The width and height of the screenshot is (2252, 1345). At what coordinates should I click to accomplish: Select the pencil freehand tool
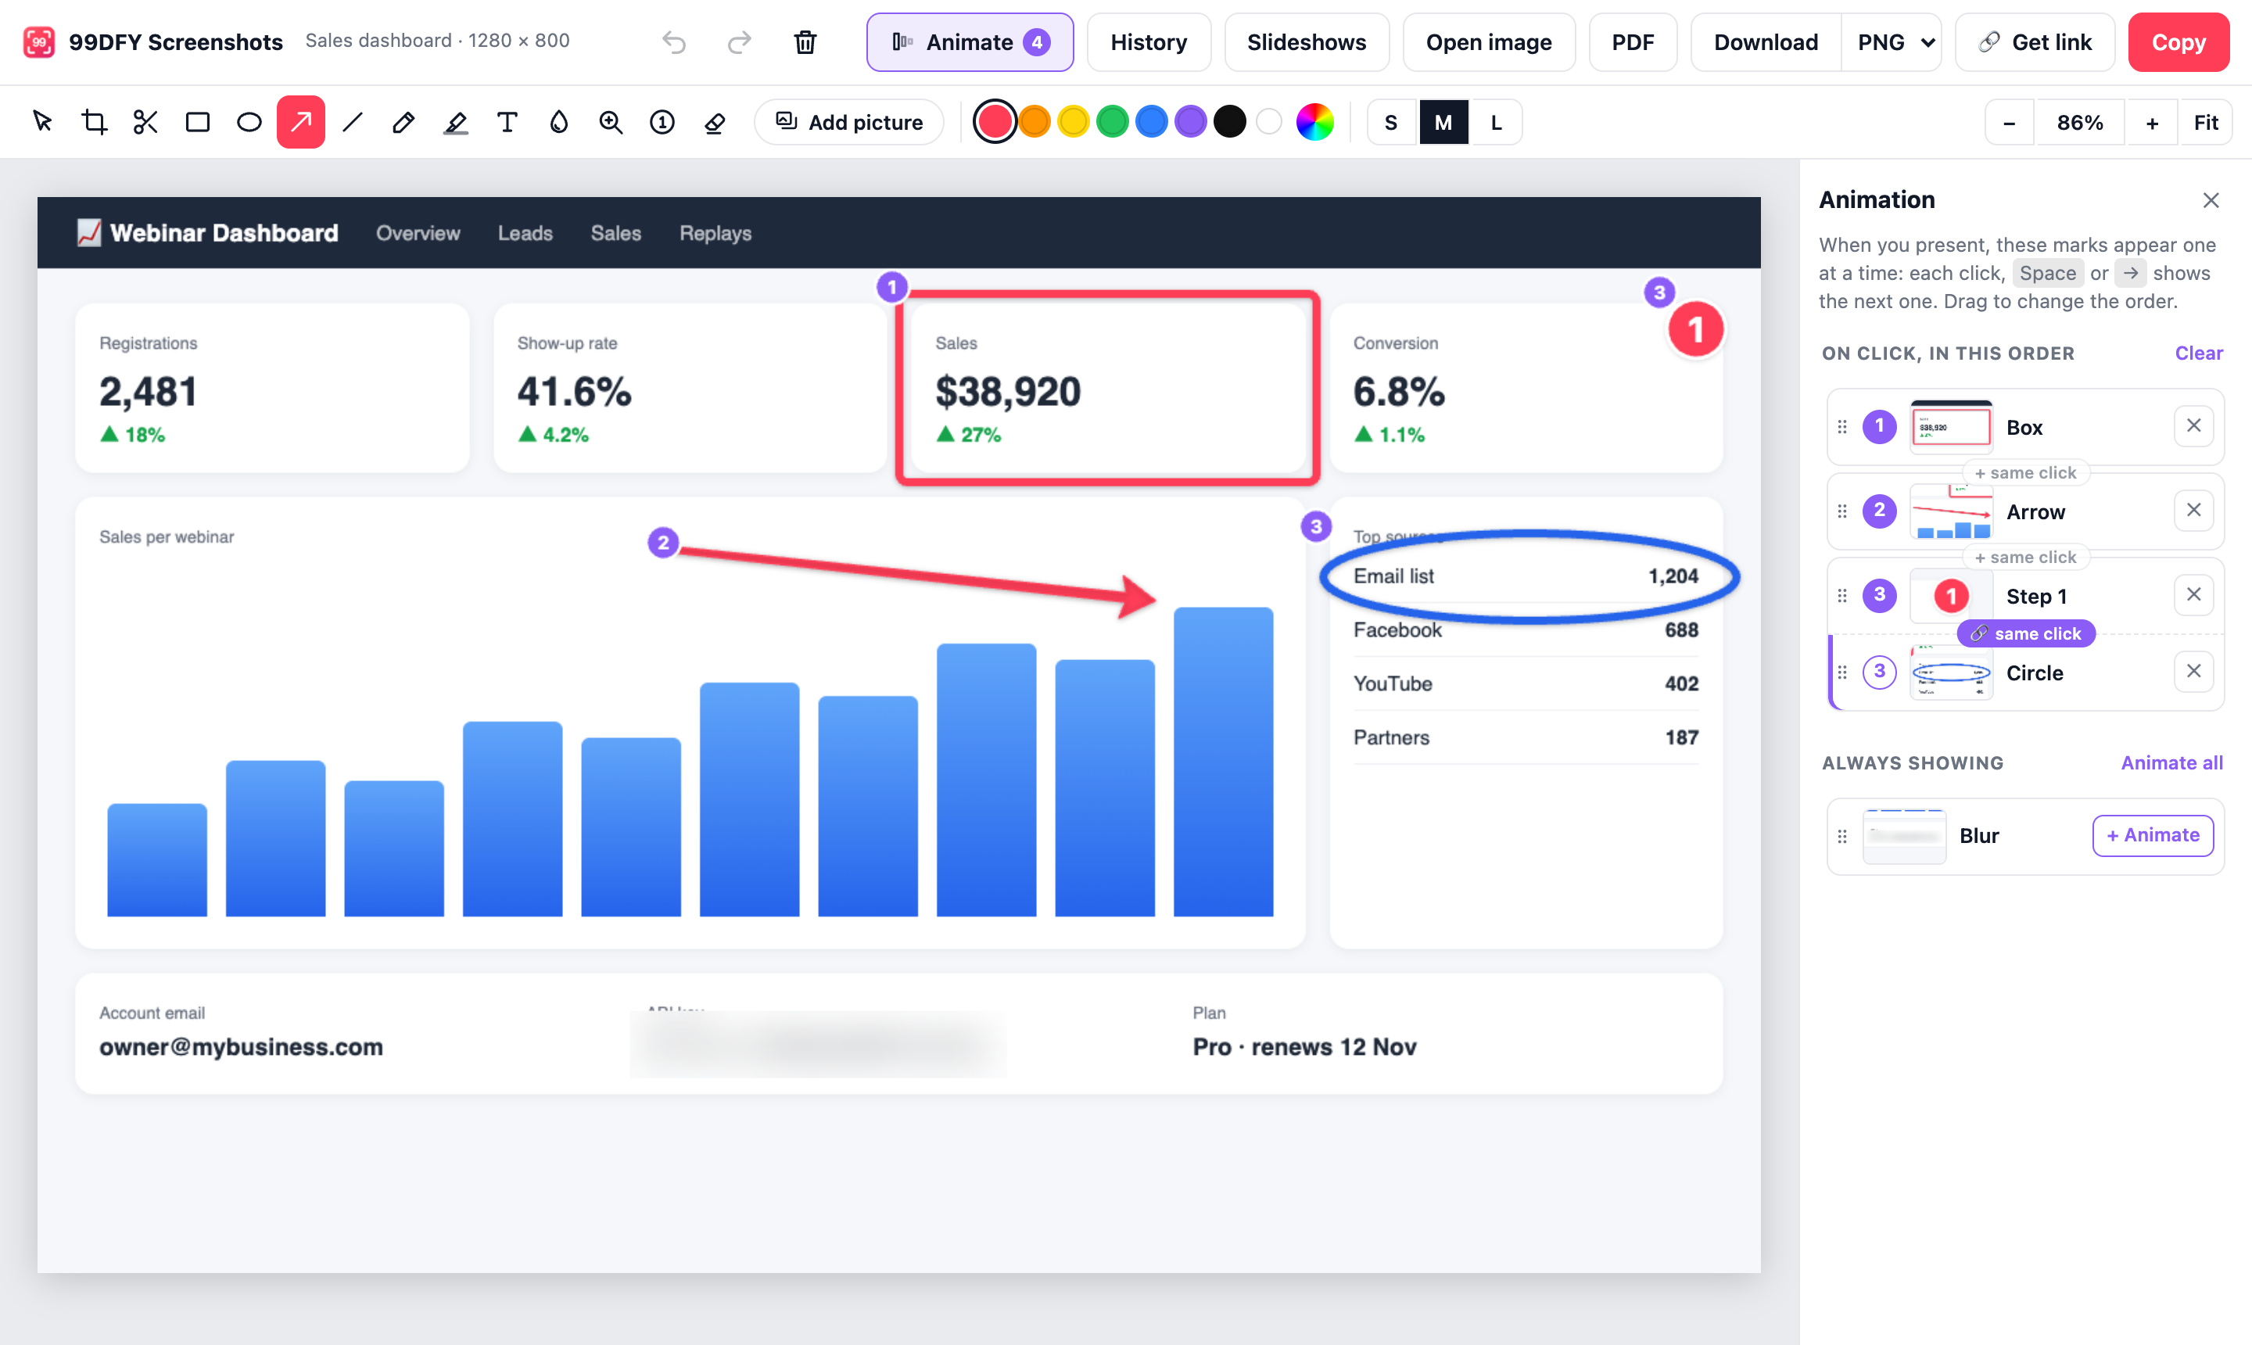pyautogui.click(x=404, y=121)
